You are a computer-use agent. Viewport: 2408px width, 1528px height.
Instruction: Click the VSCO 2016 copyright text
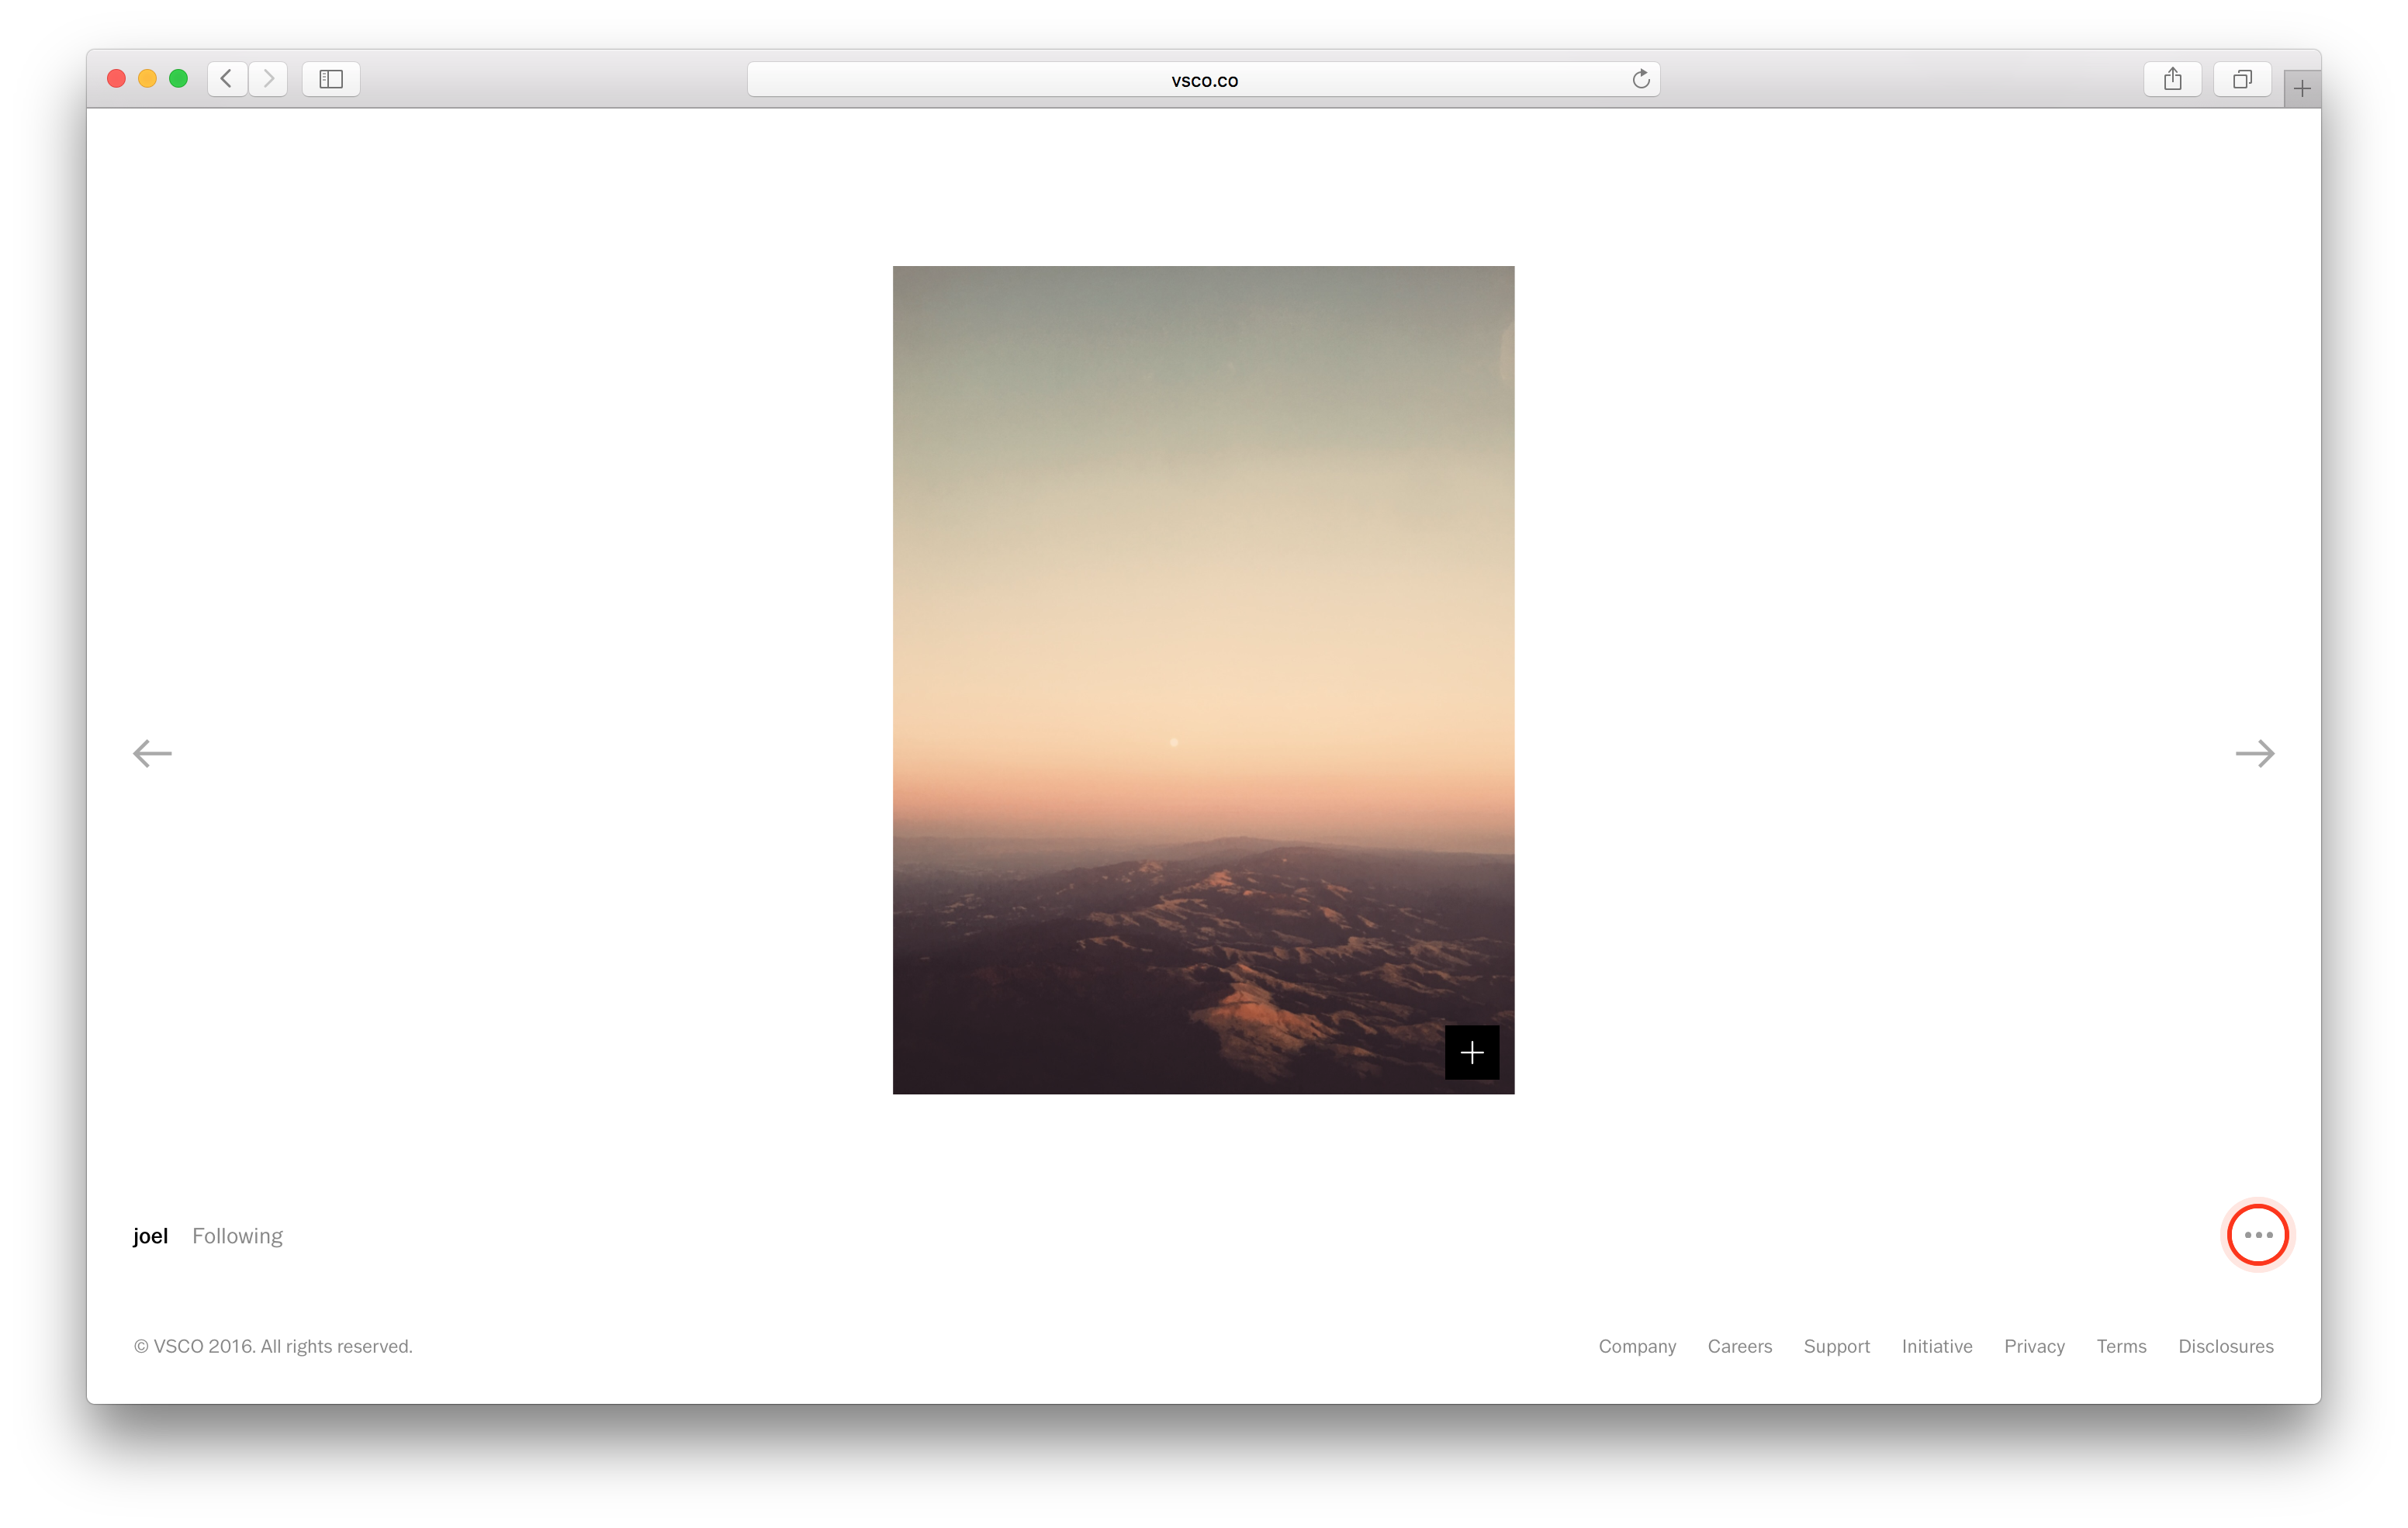[273, 1346]
